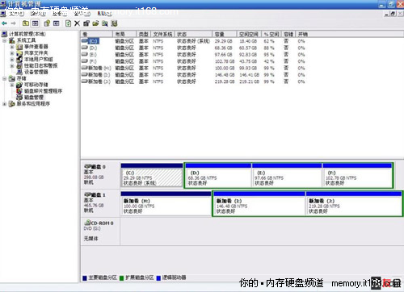Viewport: 404px width, 292px height.
Task: Open the 窗口(W) menu
Action: [82, 13]
